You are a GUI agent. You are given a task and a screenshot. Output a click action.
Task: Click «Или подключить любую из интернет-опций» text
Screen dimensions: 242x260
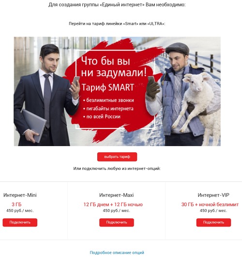pyautogui.click(x=117, y=168)
